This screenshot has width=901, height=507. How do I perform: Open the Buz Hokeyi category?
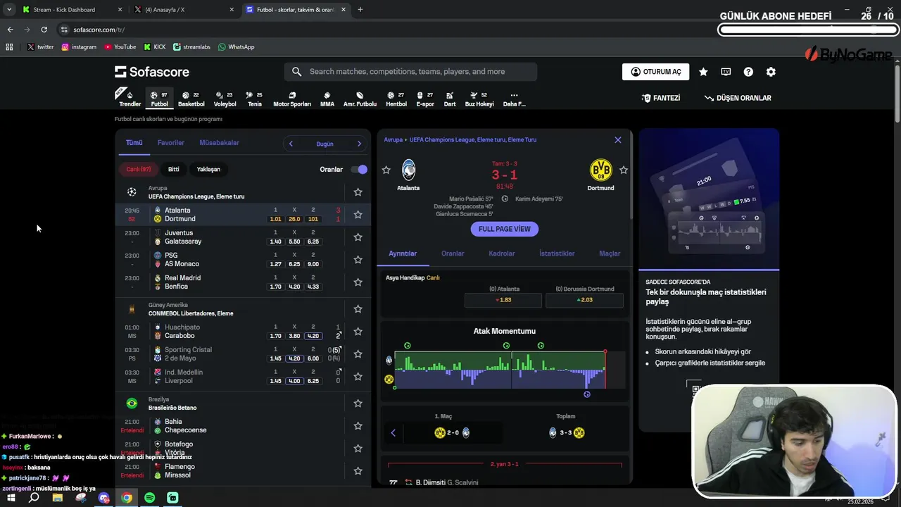(x=479, y=99)
